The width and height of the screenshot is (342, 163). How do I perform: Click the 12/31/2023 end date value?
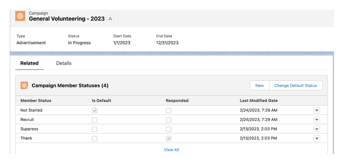click(167, 43)
